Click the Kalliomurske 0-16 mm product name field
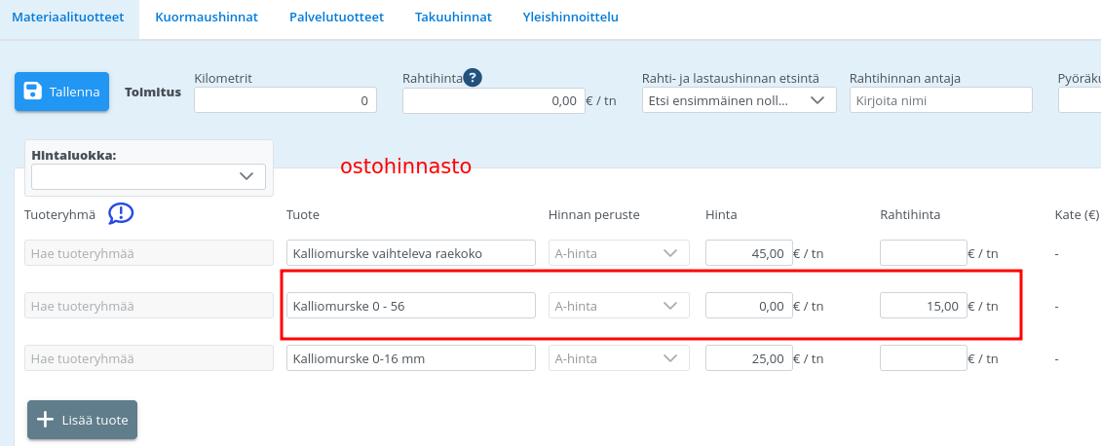Viewport: 1101px width, 446px height. 410,358
